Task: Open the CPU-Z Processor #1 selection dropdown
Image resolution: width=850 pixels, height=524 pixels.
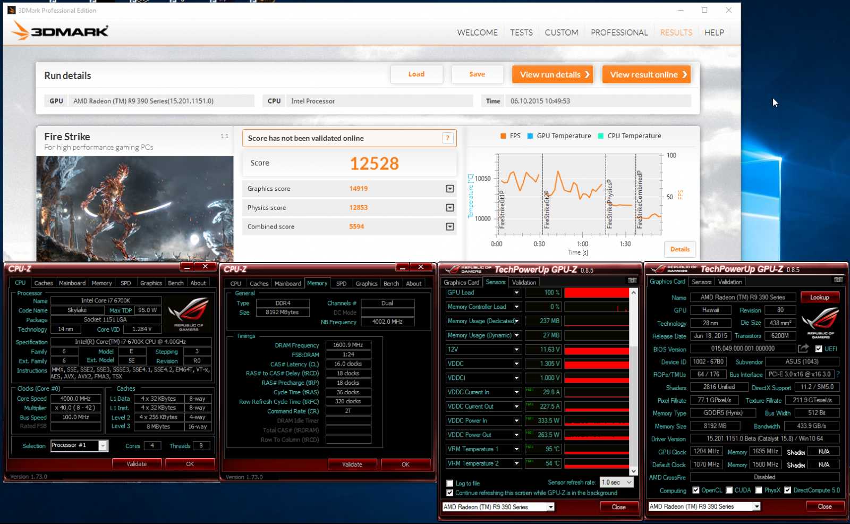Action: pyautogui.click(x=103, y=446)
